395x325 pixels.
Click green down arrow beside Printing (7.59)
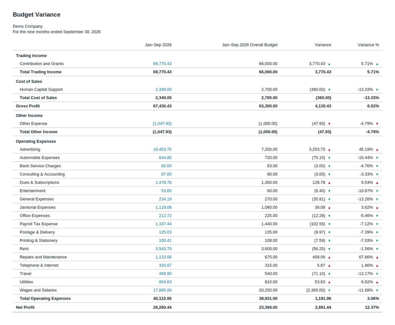(329, 241)
